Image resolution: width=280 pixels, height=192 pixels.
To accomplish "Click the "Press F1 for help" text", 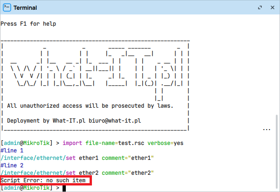I will click(x=29, y=23).
